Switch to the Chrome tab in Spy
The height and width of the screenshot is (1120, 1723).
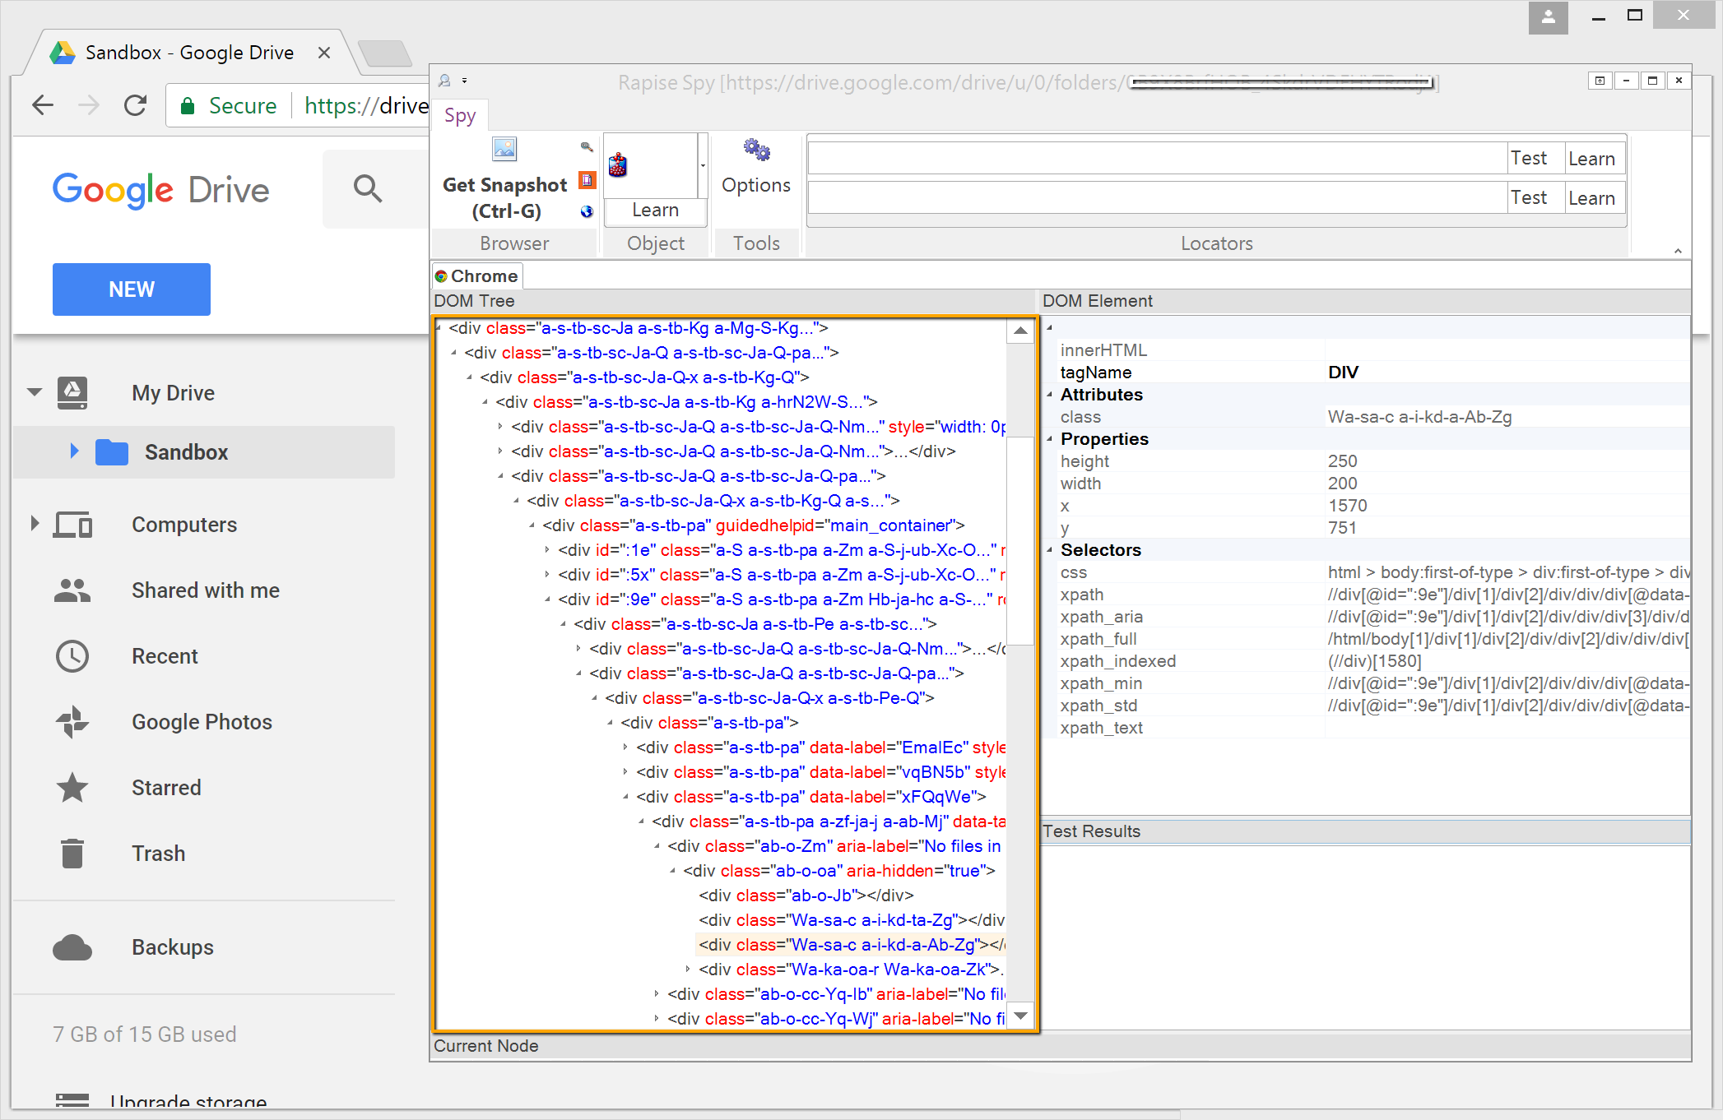(477, 276)
